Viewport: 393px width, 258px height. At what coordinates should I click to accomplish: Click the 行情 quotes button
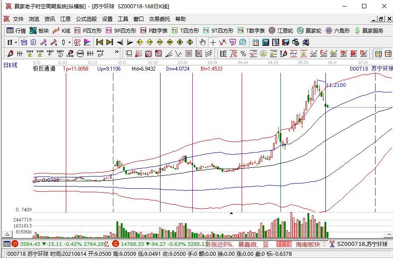click(x=16, y=31)
